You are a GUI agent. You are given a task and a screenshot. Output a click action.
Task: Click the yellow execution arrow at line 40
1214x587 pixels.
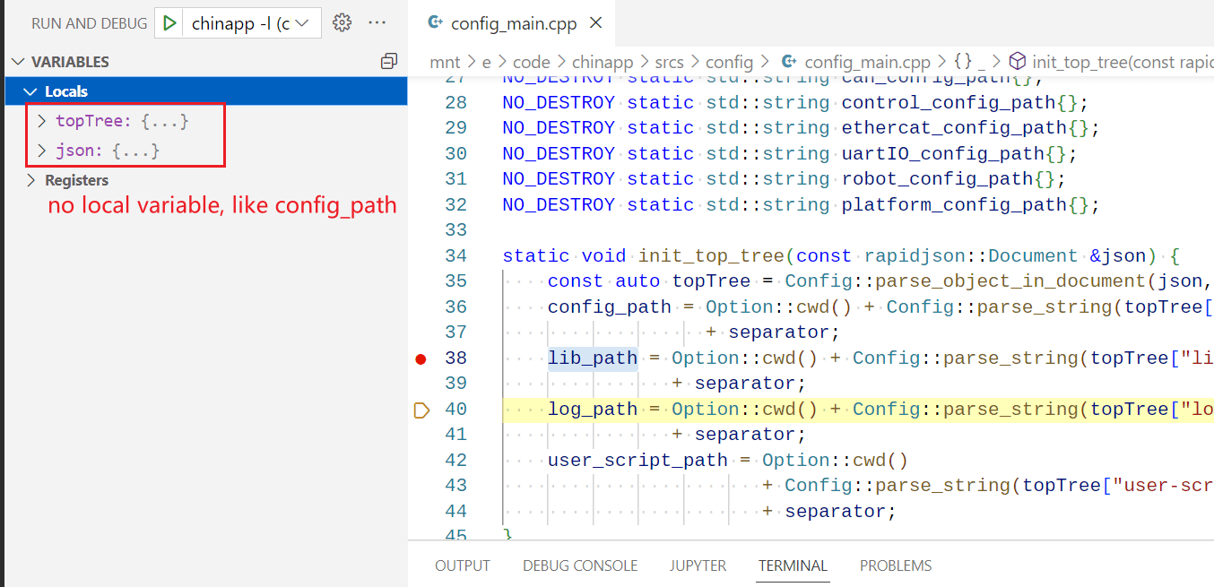(x=421, y=410)
